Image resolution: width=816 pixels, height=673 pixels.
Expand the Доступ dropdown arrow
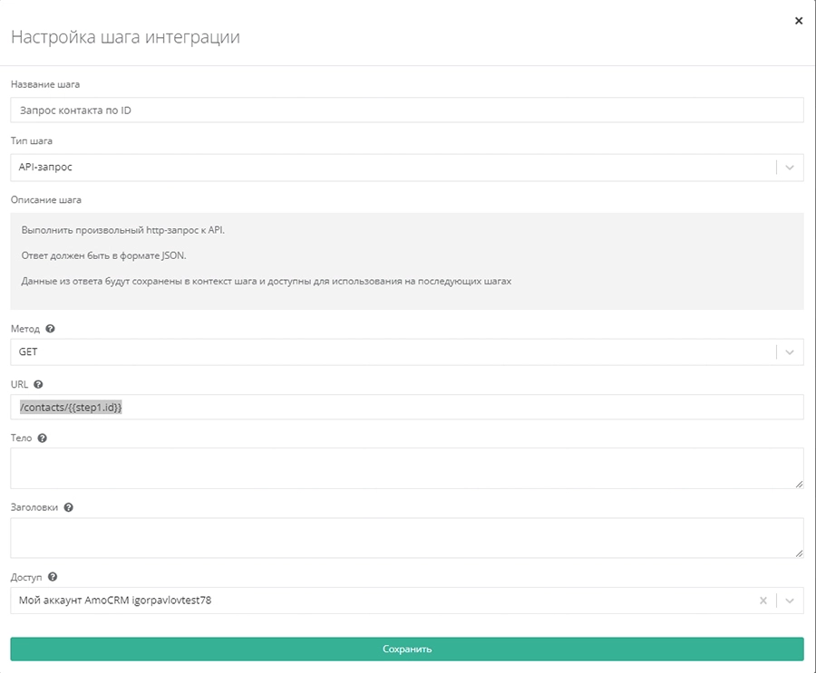(x=789, y=601)
